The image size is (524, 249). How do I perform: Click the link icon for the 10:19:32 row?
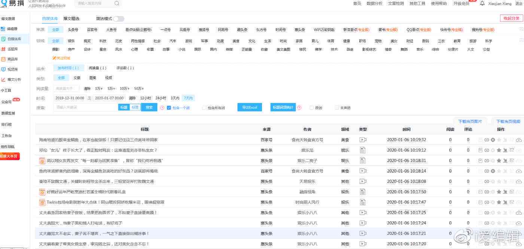(x=487, y=140)
